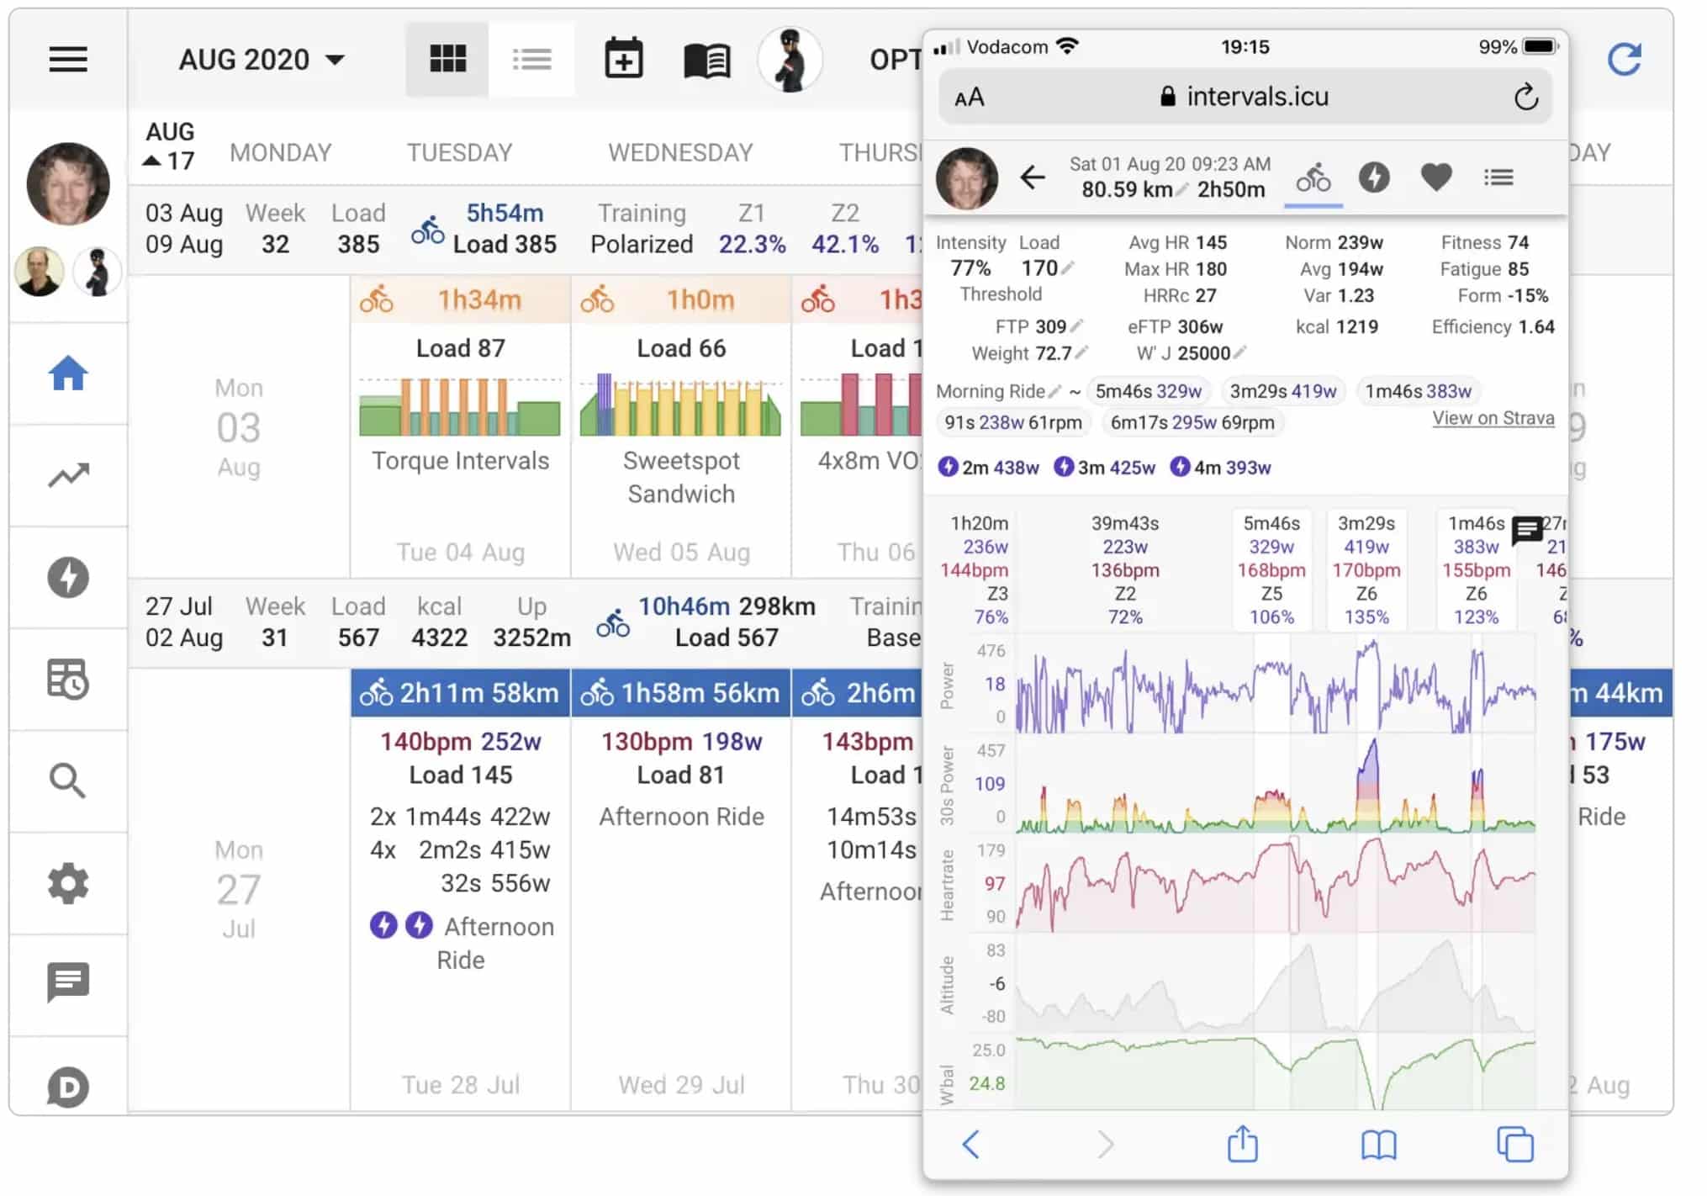The height and width of the screenshot is (1196, 1707).
Task: Switch the calendar to list view
Action: click(x=532, y=59)
